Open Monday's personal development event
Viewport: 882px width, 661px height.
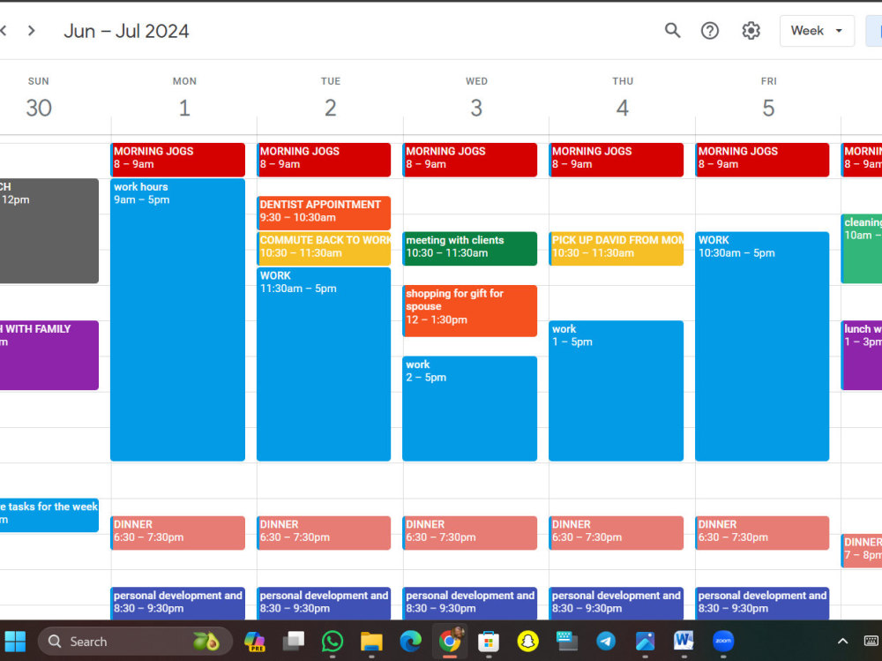pos(178,603)
